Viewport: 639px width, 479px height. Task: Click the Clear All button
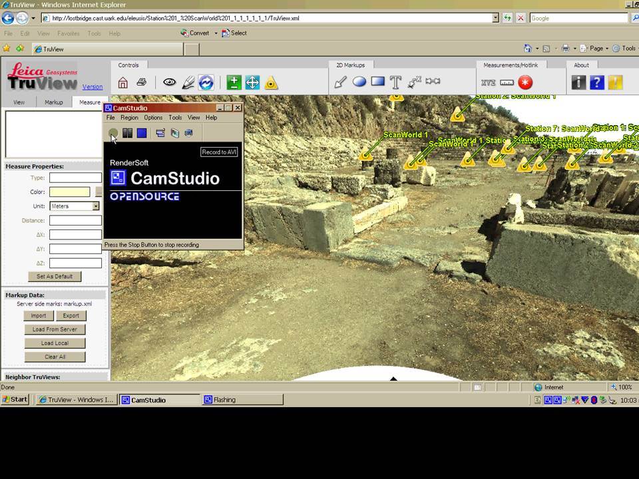[55, 357]
